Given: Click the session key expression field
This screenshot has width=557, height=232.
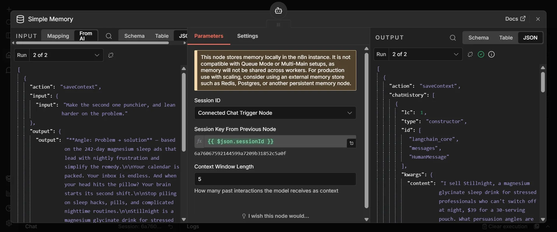Looking at the screenshot, I should 276,141.
